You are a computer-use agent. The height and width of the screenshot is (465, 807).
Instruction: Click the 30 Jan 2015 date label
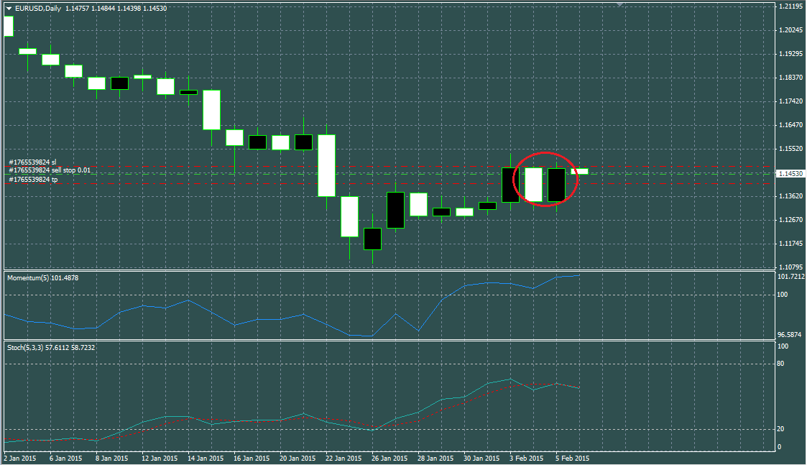point(481,458)
